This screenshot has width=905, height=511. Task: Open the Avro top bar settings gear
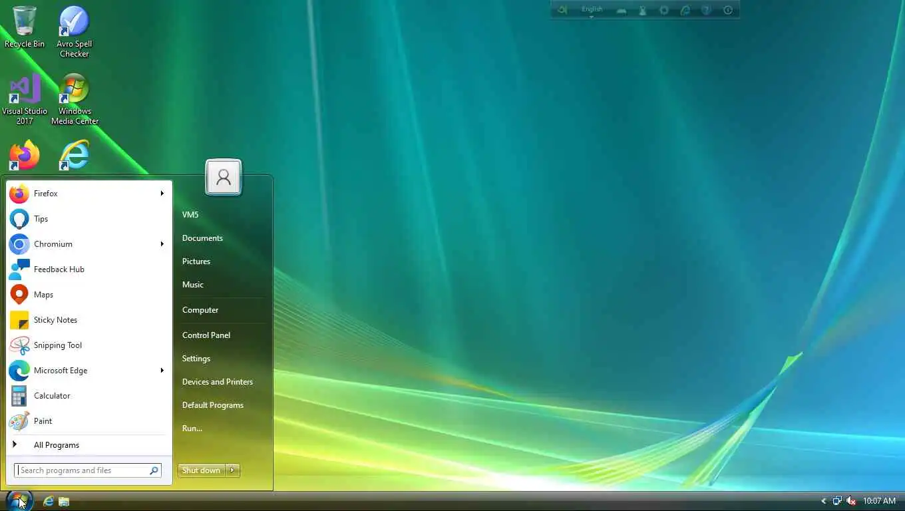tap(663, 10)
